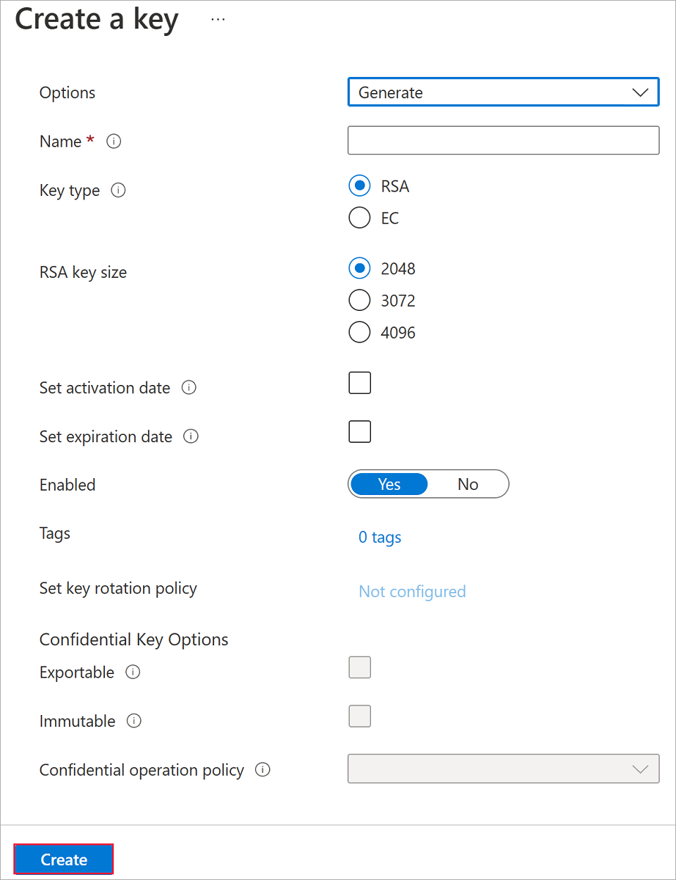Click into the Name text field
The width and height of the screenshot is (676, 880).
click(503, 141)
